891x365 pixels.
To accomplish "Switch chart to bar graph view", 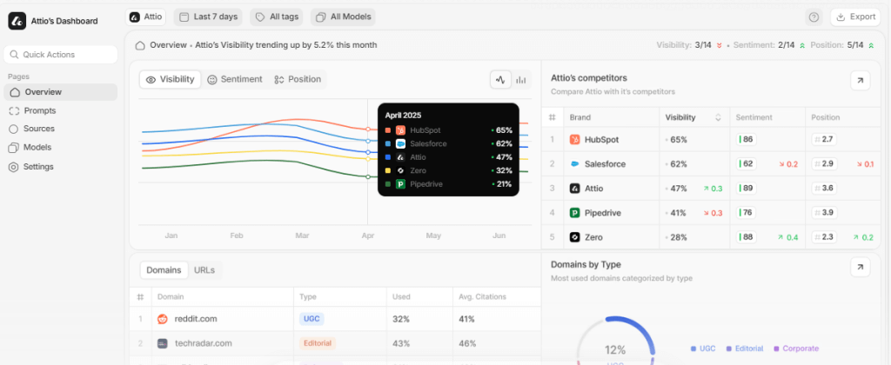I will coord(520,79).
